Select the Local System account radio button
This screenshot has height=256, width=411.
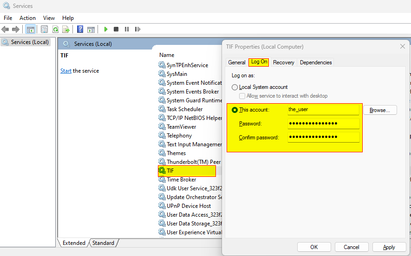[235, 87]
